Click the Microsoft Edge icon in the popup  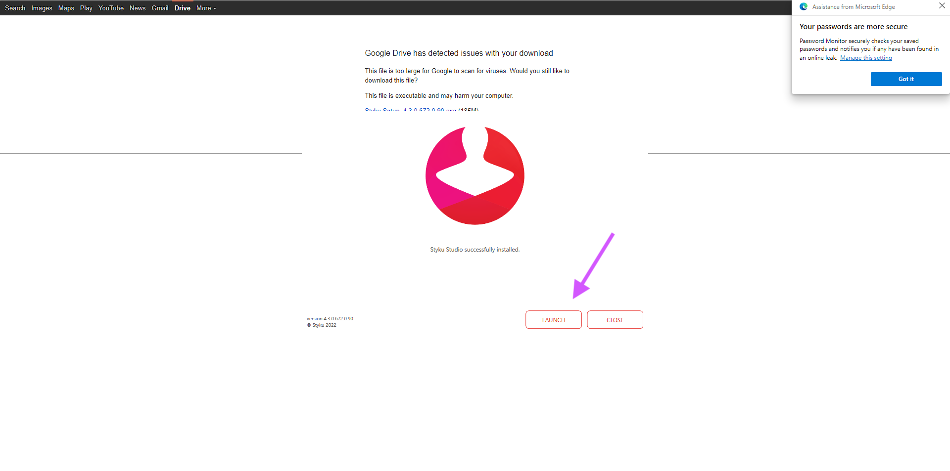pos(804,7)
